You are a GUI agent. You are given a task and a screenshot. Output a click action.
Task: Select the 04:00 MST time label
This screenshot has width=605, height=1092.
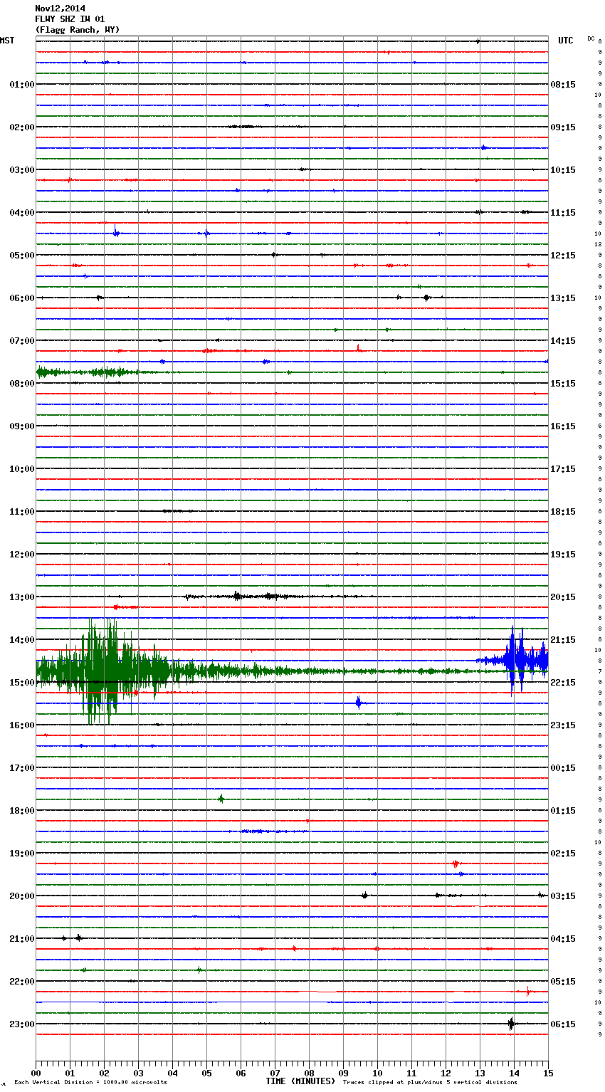pos(21,213)
